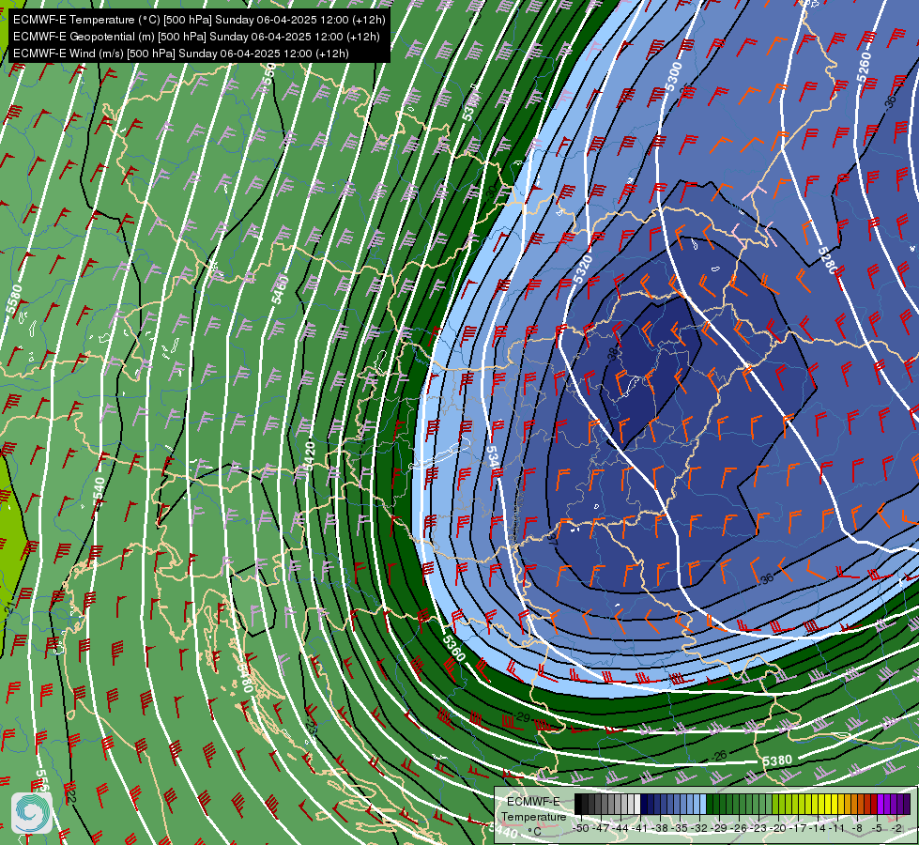This screenshot has width=919, height=845.
Task: Click the 5380 geopotential contour label
Action: coord(777,760)
